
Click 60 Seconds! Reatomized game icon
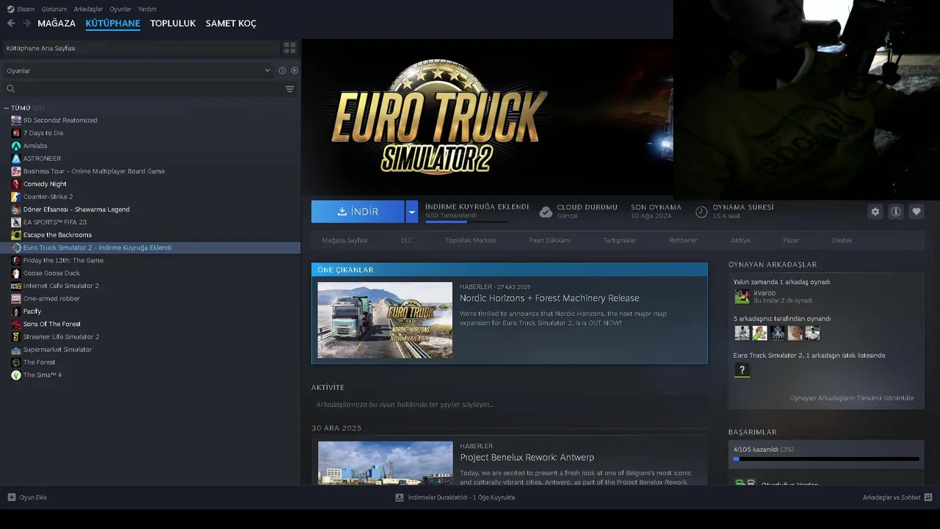[16, 120]
